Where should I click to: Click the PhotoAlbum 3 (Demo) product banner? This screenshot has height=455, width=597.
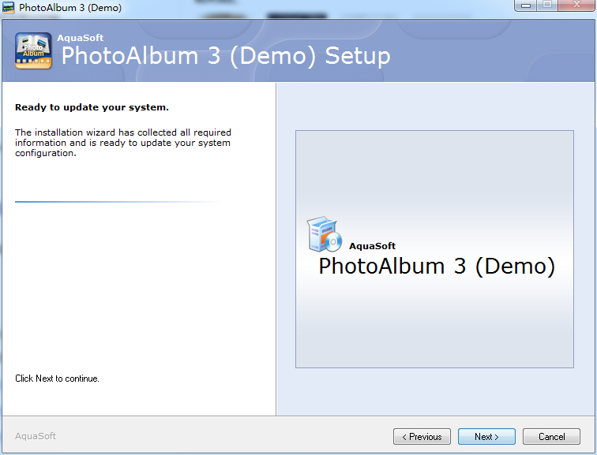click(434, 249)
